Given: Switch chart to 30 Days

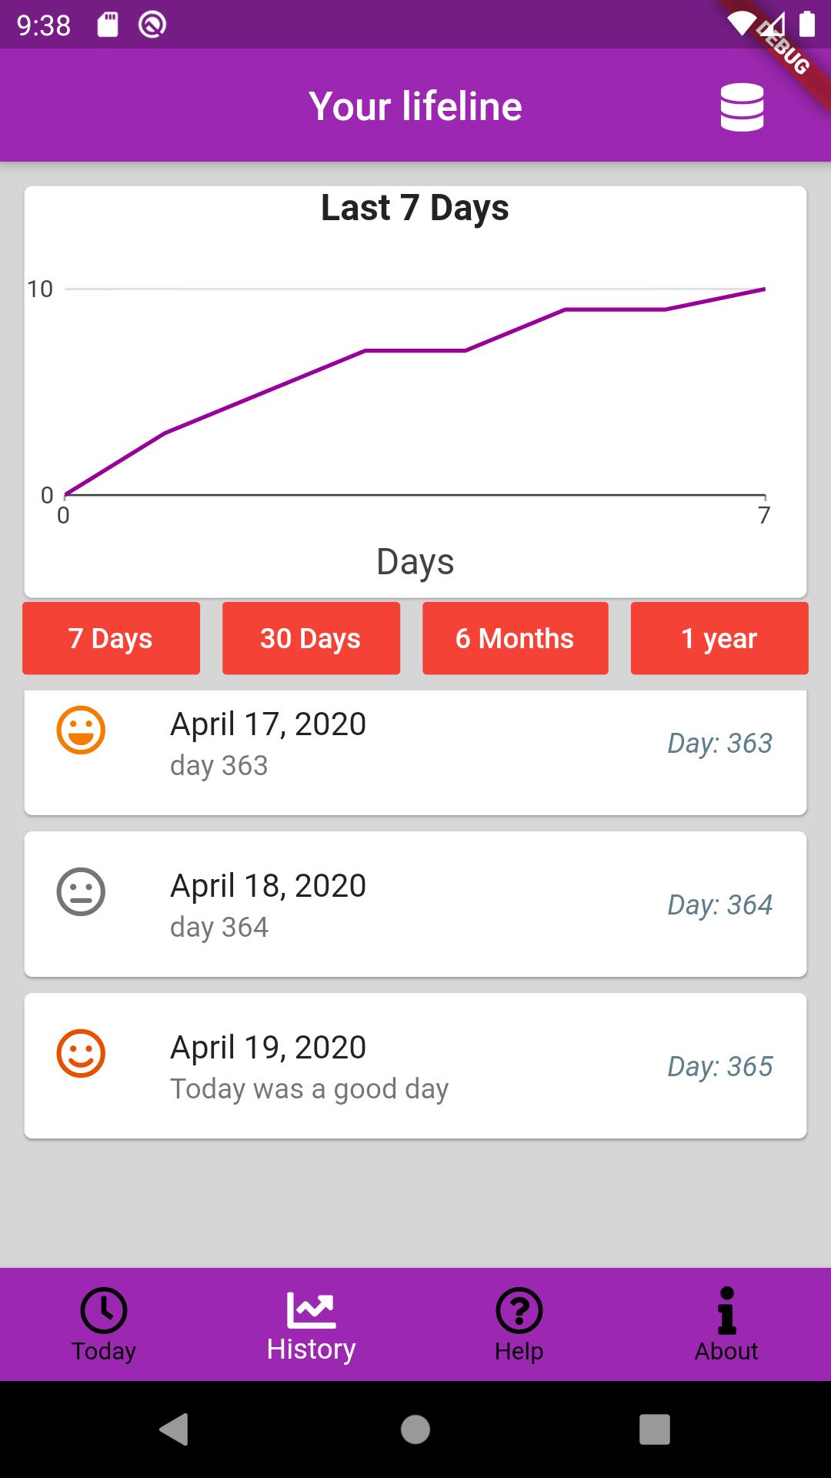Looking at the screenshot, I should tap(311, 638).
